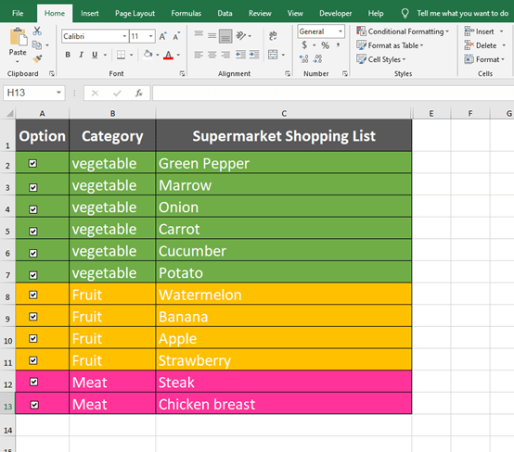Open the General number format dropdown
The width and height of the screenshot is (514, 452).
coord(341,31)
